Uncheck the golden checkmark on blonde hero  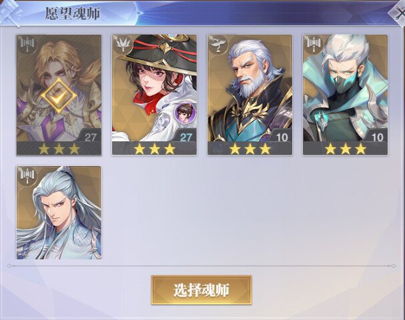pyautogui.click(x=59, y=96)
